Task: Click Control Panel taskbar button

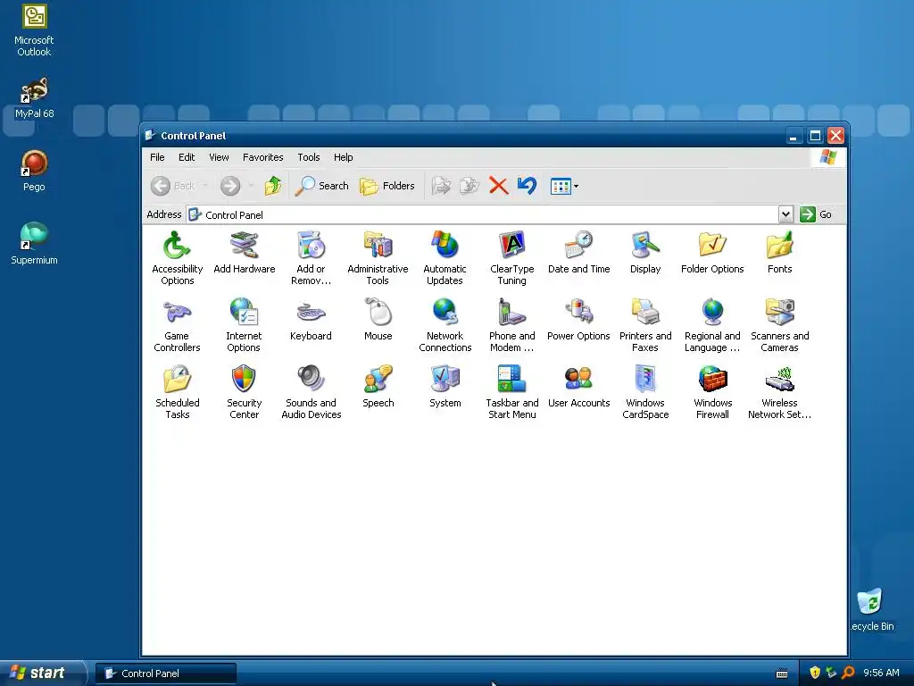Action: [166, 673]
